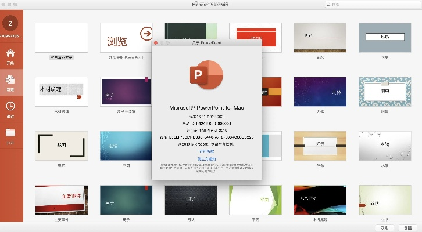The height and width of the screenshot is (232, 422).
Task: Open the Recent files clock icon
Action: point(11,108)
